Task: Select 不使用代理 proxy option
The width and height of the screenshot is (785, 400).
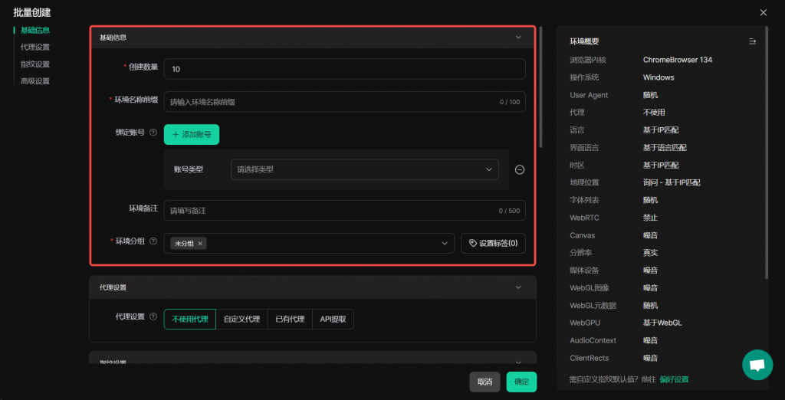Action: (190, 320)
